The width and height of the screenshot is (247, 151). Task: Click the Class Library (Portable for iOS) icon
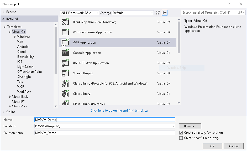tap(65, 84)
